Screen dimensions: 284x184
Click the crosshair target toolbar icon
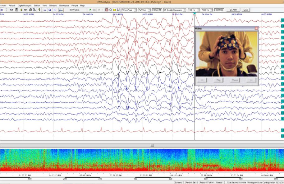click(x=111, y=10)
